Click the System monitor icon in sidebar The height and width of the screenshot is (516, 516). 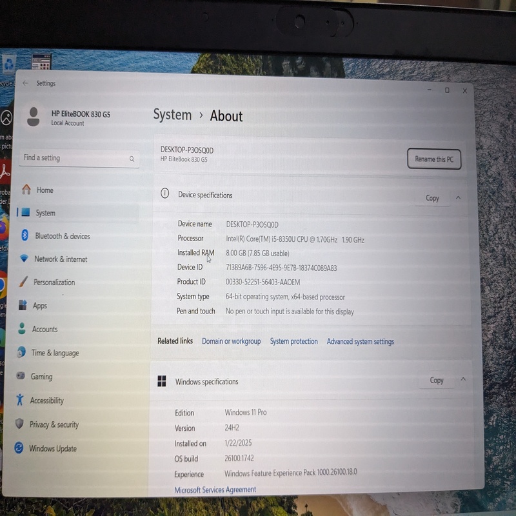(x=26, y=212)
